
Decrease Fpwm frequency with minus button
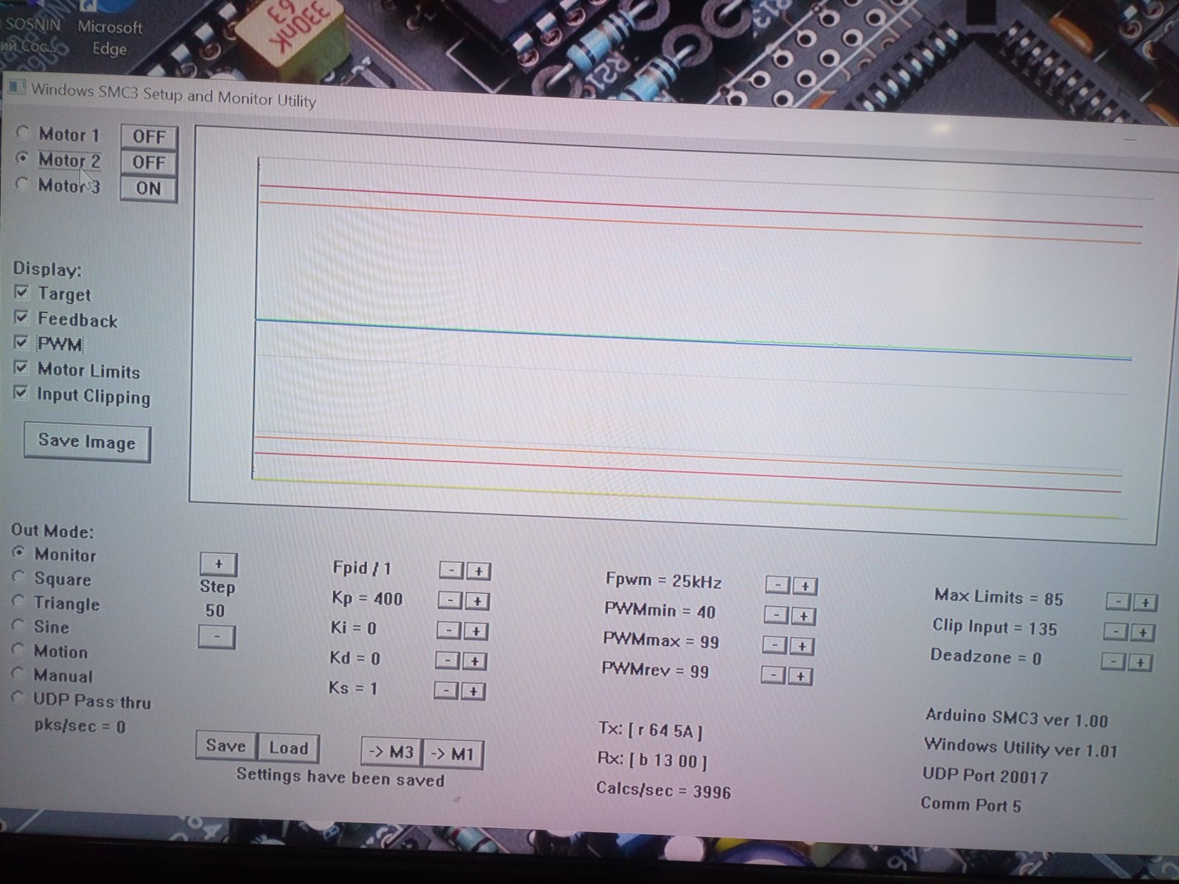(x=777, y=586)
